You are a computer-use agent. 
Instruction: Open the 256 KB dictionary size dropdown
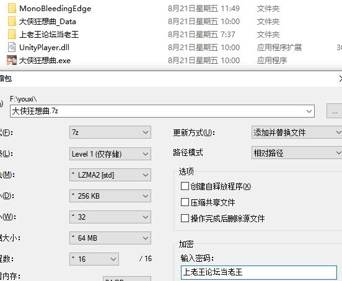click(x=110, y=196)
